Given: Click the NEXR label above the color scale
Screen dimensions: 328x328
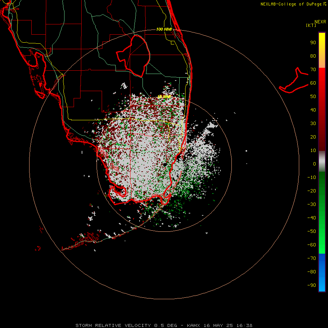Looking at the screenshot, I should (x=320, y=22).
